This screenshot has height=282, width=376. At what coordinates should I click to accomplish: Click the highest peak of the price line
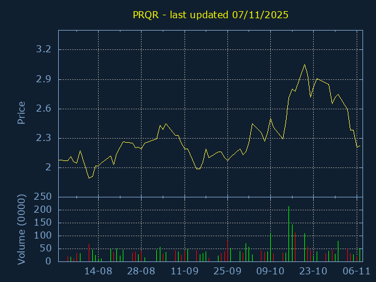point(304,65)
